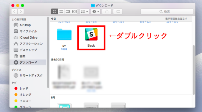Click 3項目 under pv folder
This screenshot has width=202, height=112.
[x=64, y=49]
